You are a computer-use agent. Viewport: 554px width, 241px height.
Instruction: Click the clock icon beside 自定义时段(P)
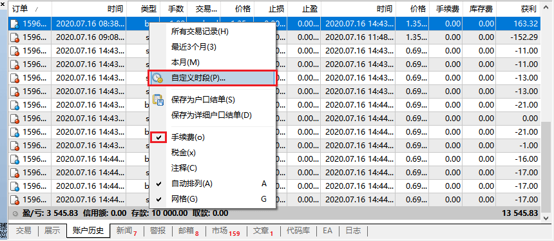click(157, 78)
